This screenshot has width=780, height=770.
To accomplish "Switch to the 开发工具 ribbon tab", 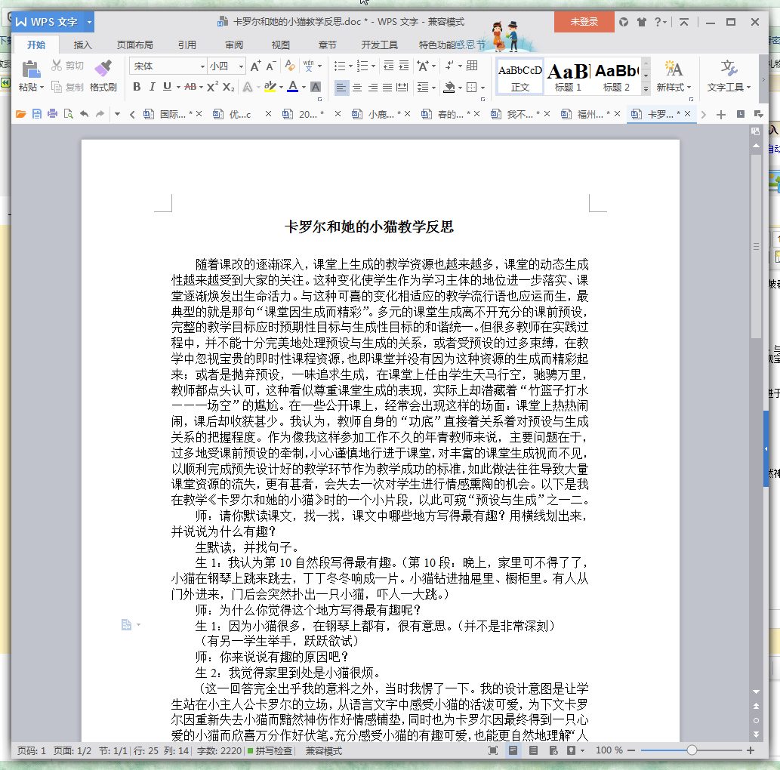I will coord(380,45).
